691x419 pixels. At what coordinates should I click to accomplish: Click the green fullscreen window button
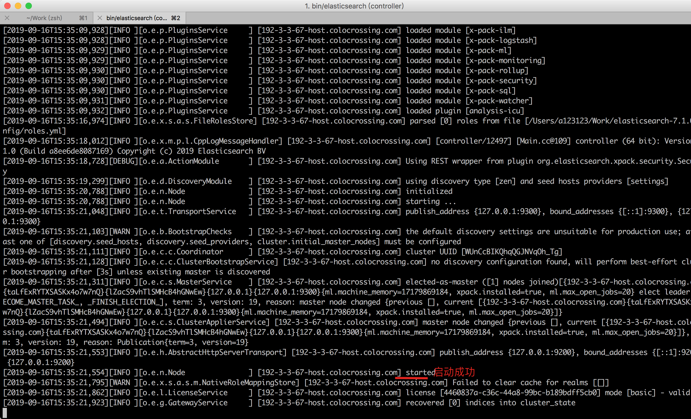(28, 6)
